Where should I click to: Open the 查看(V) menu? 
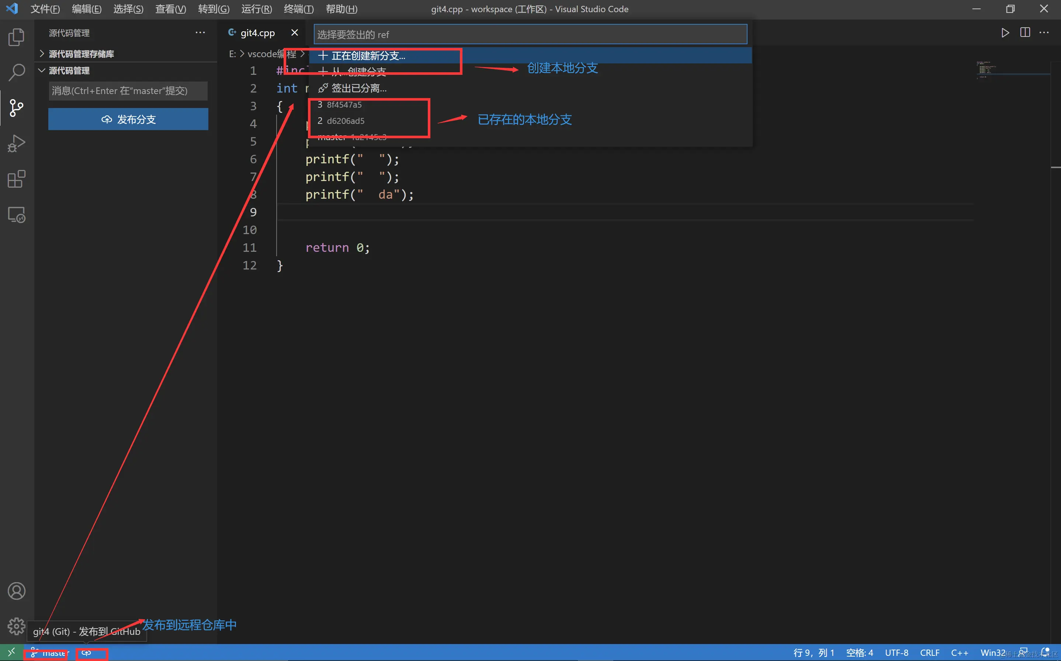pos(171,9)
